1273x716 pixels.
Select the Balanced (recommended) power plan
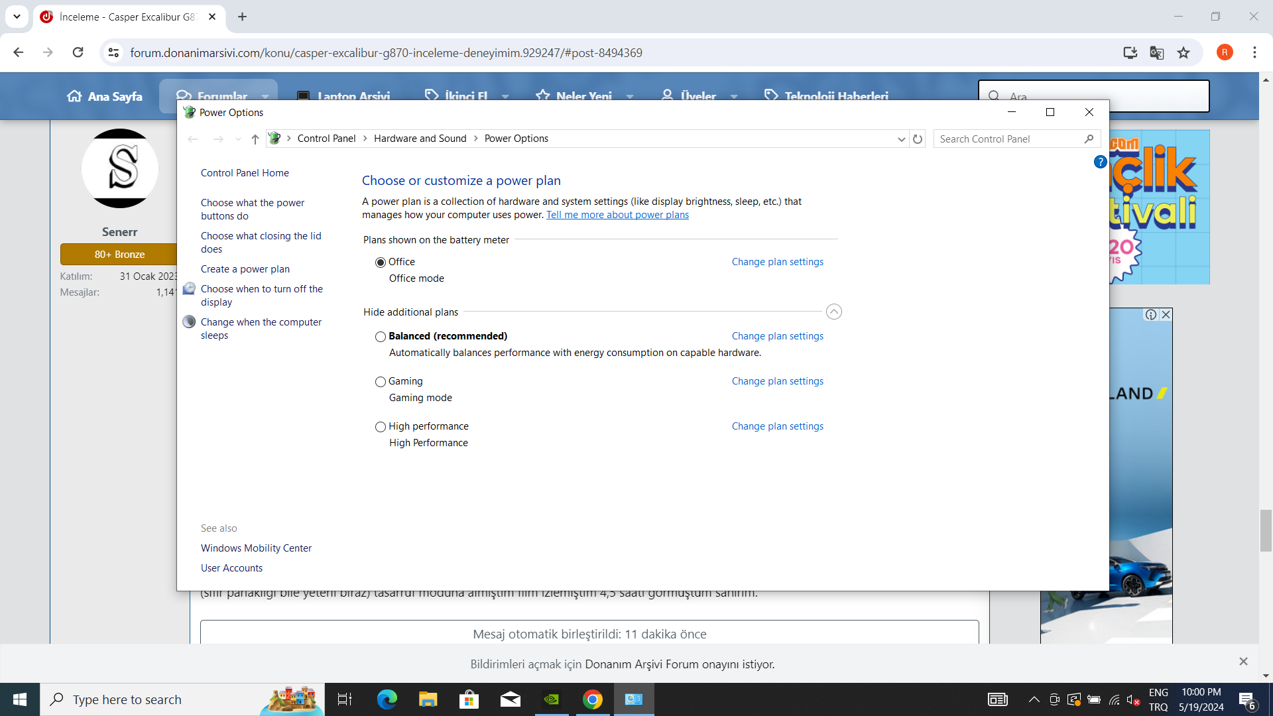tap(381, 337)
